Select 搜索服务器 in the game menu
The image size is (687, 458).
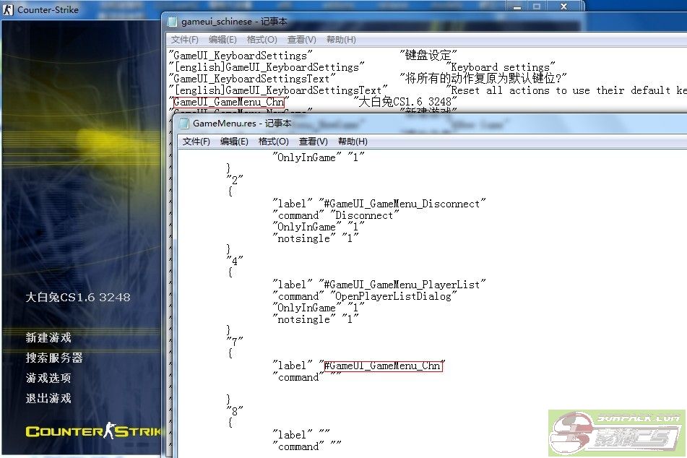point(54,358)
